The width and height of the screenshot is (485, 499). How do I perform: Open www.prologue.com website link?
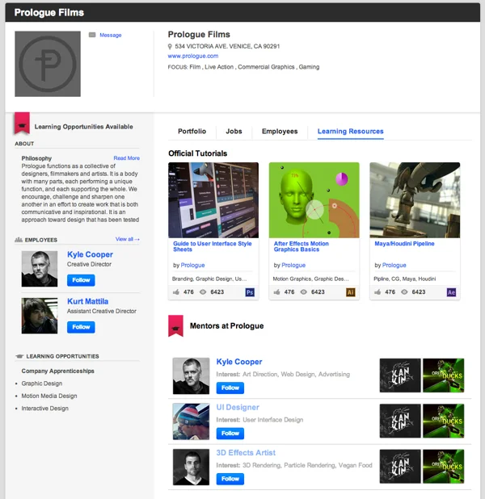click(x=193, y=56)
